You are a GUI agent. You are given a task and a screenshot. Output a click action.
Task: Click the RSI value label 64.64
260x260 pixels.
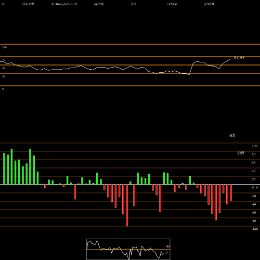pyautogui.click(x=239, y=58)
